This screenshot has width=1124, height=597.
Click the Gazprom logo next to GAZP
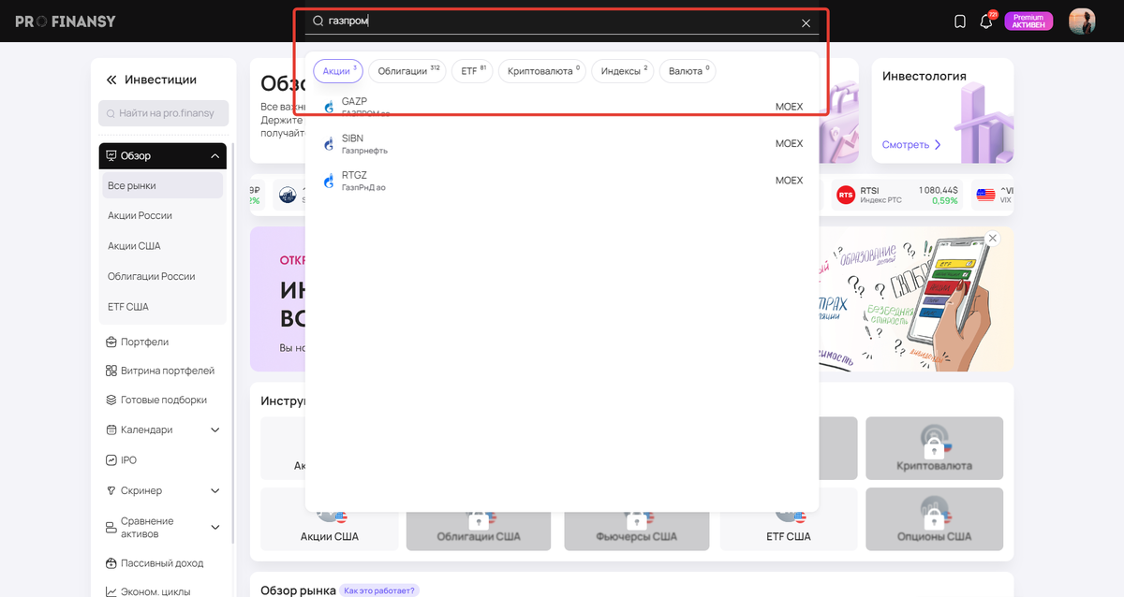329,107
